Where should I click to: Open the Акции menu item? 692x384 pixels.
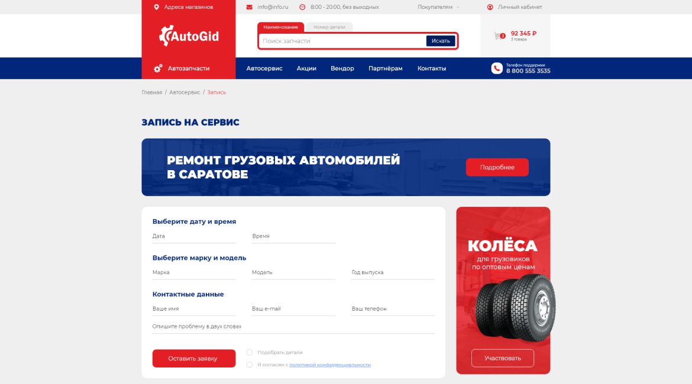[306, 69]
